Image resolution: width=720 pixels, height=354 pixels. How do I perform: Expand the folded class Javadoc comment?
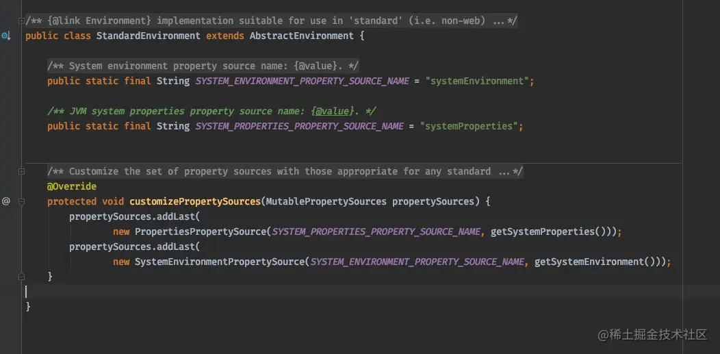tap(21, 21)
